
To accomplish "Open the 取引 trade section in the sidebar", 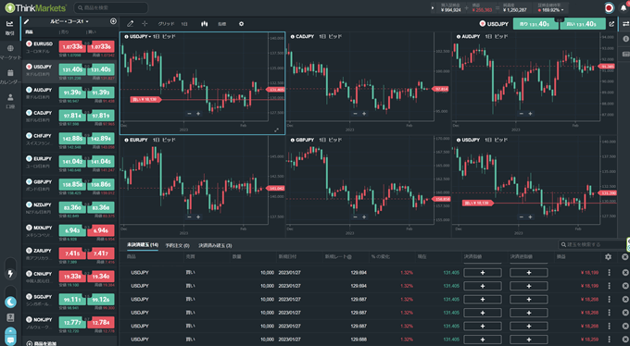I will pyautogui.click(x=10, y=28).
